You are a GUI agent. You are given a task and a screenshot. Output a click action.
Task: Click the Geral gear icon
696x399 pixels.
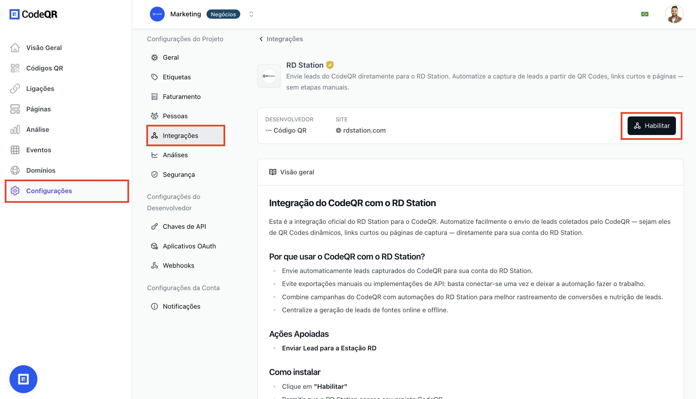click(x=154, y=57)
